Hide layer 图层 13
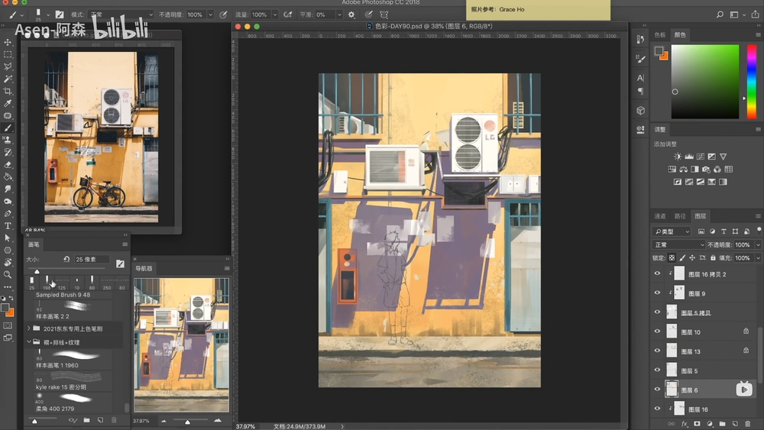Image resolution: width=764 pixels, height=430 pixels. pos(657,351)
